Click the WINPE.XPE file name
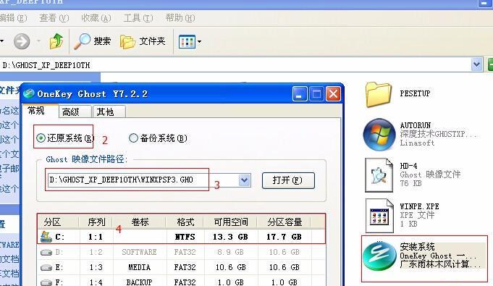 419,206
